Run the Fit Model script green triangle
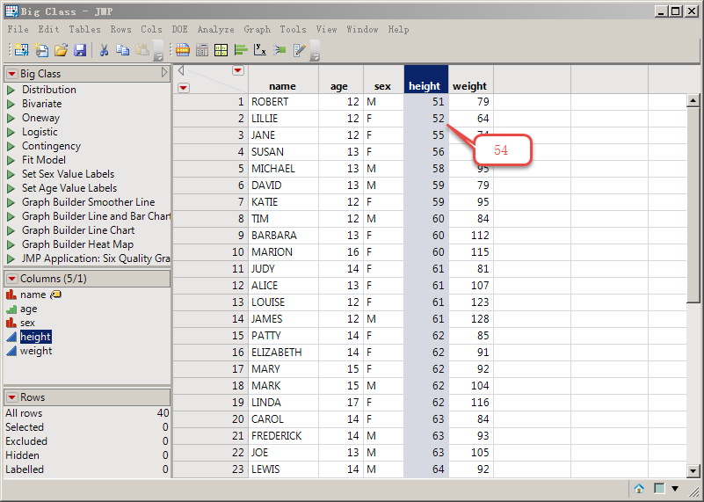This screenshot has height=502, width=704. [x=11, y=160]
